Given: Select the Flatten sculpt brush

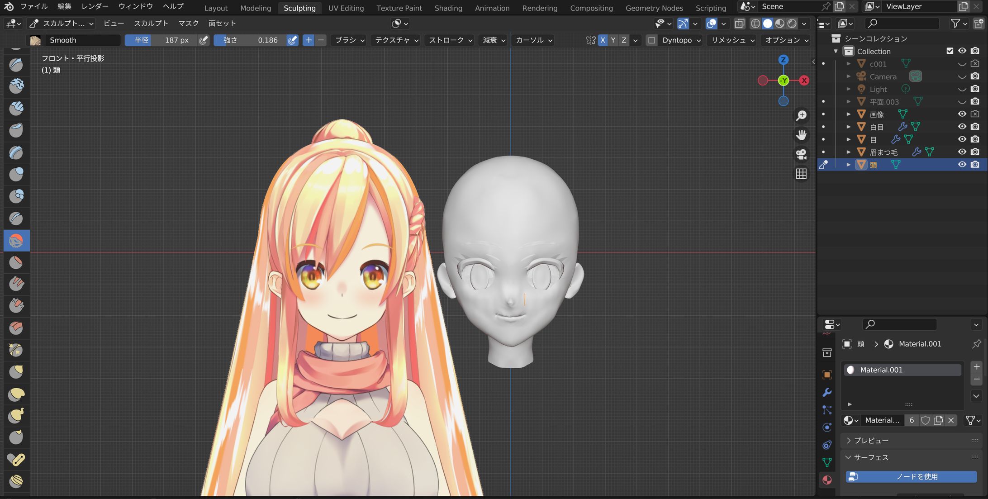Looking at the screenshot, I should click(x=16, y=262).
